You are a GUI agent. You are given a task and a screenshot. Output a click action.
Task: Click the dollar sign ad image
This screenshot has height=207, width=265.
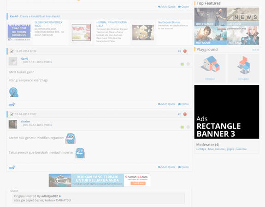click(143, 33)
